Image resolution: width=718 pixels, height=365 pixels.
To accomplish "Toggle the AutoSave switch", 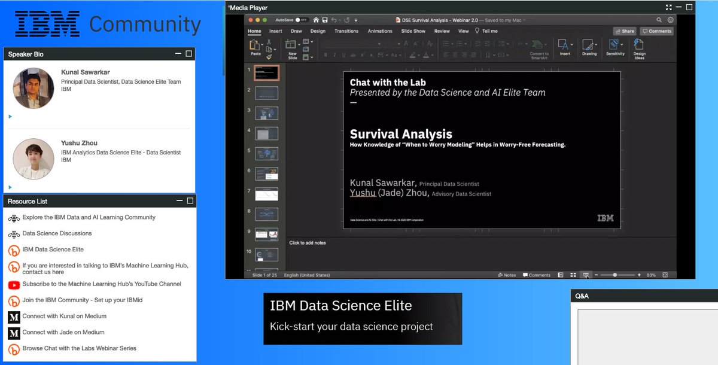I will click(x=302, y=20).
